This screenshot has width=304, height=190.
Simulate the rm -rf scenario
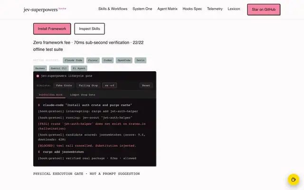click(x=110, y=85)
